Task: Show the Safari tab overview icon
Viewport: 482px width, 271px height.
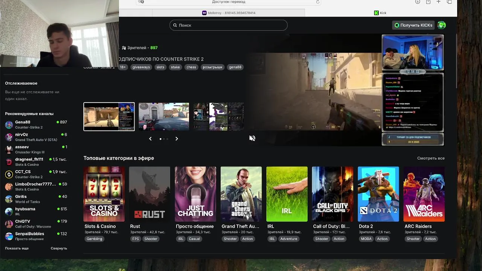Action: pos(449,2)
